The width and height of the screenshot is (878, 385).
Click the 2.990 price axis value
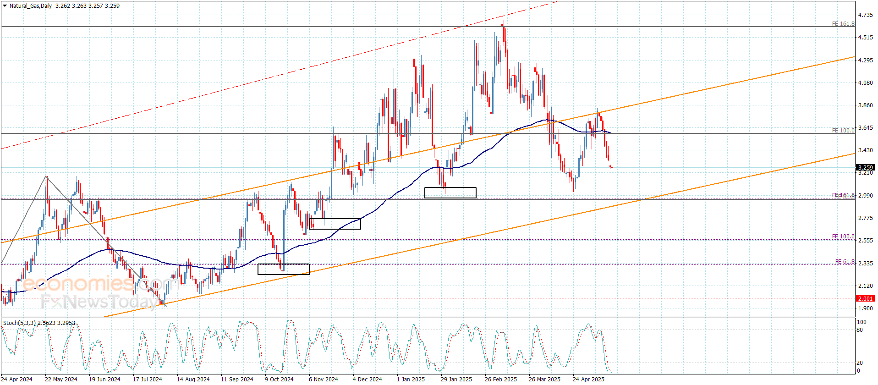(865, 196)
